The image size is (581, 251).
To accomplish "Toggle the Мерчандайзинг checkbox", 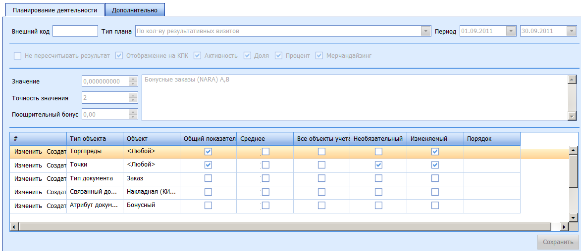I will pyautogui.click(x=319, y=56).
